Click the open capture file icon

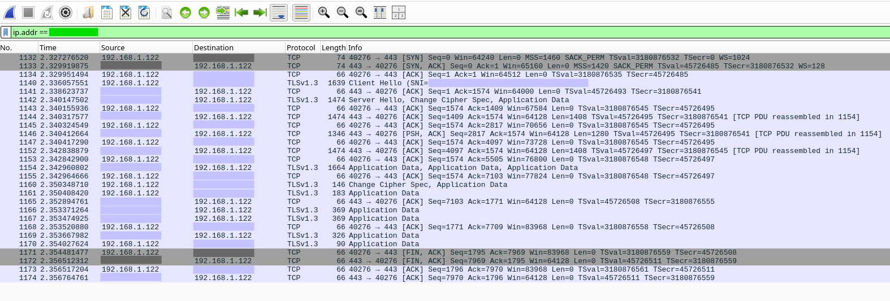88,12
